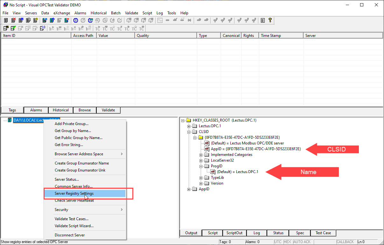Switch to the ScriptOut output tab
The image size is (384, 245).
pos(234,233)
